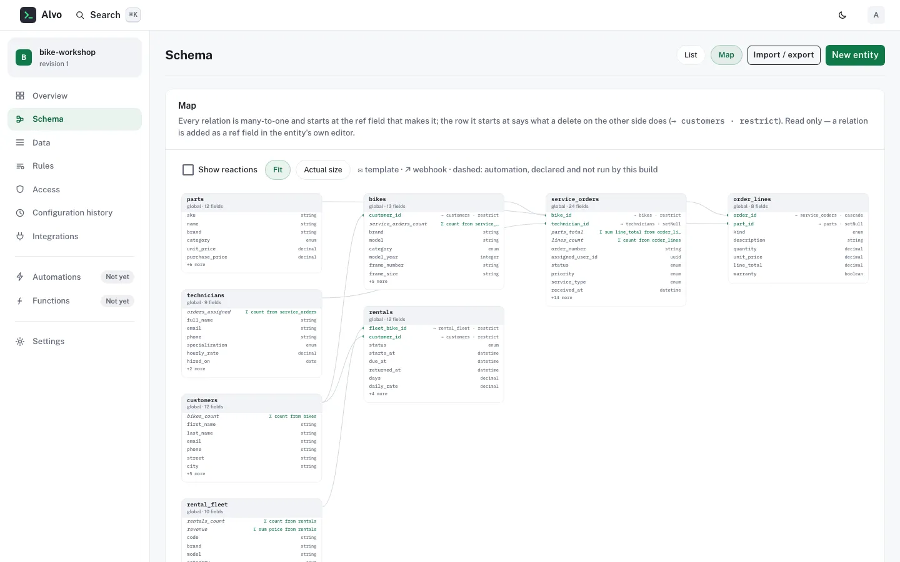This screenshot has width=900, height=562.
Task: Go to the Data section
Action: [x=75, y=143]
